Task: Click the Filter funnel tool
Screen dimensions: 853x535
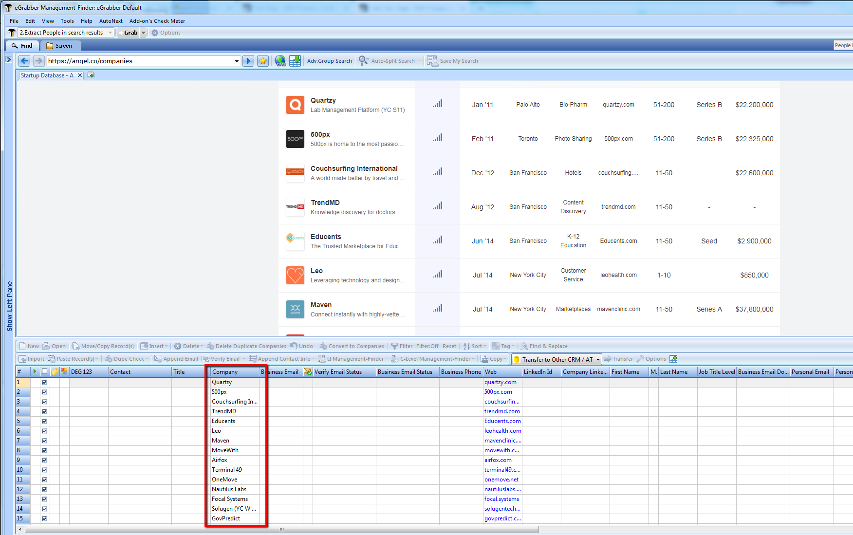Action: tap(402, 346)
